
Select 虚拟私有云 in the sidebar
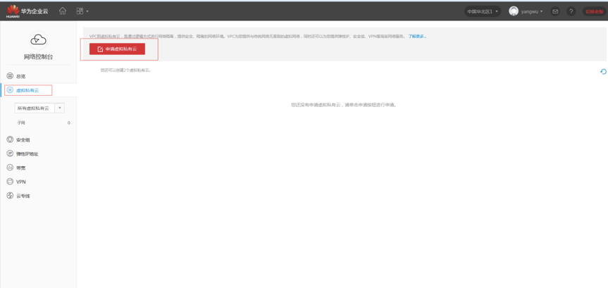coord(28,90)
